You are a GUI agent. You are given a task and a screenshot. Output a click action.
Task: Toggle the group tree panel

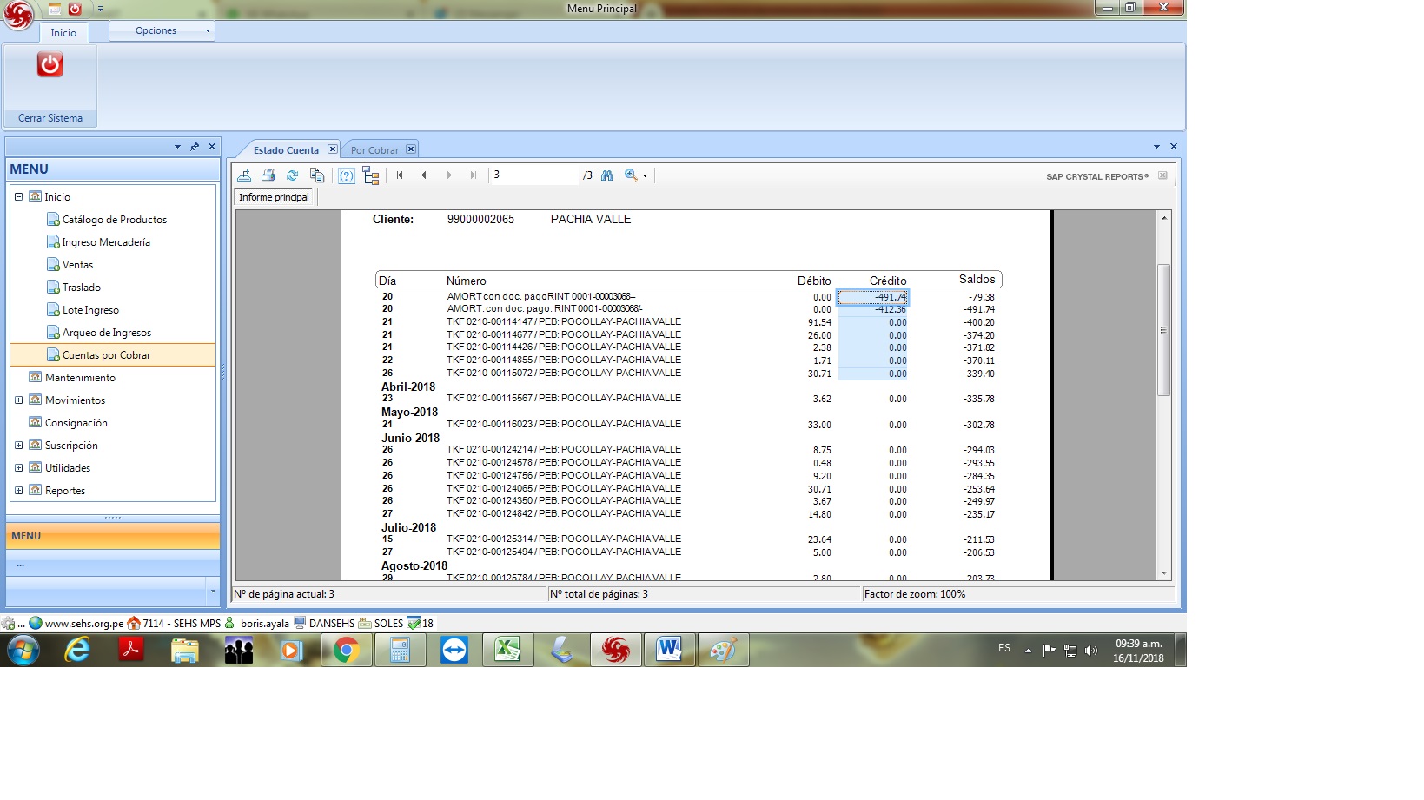[371, 176]
